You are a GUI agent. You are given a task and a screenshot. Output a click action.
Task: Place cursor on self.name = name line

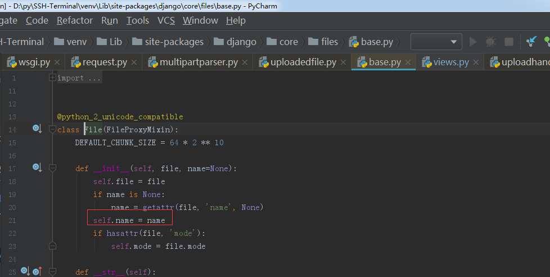point(129,221)
